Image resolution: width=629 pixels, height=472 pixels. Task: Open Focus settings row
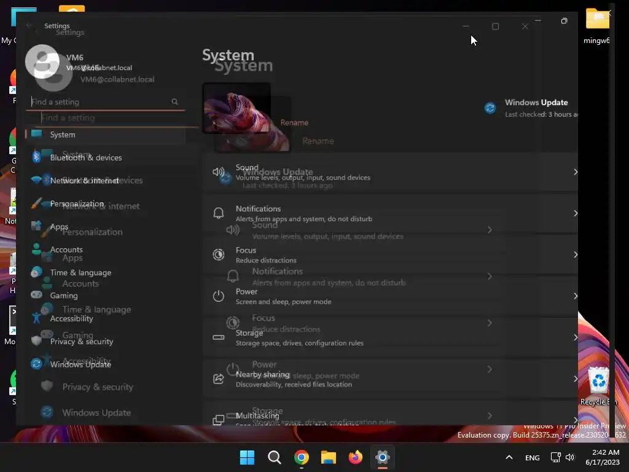point(390,255)
